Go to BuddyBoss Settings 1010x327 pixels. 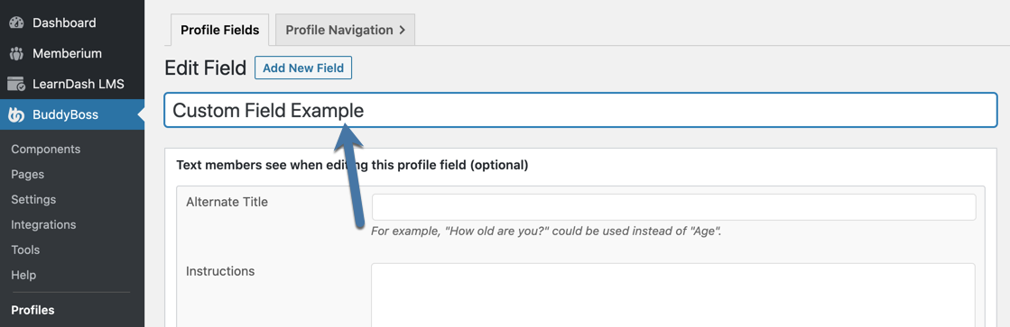pos(33,200)
